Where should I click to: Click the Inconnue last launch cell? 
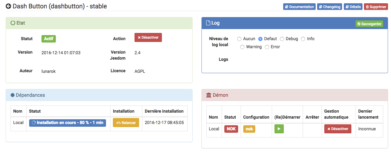coord(367,129)
